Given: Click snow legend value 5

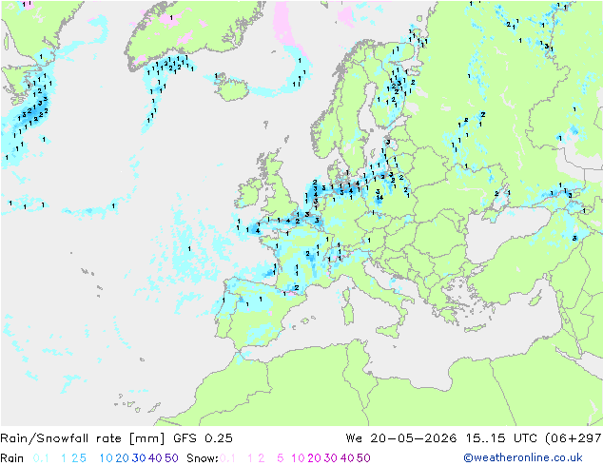Looking at the screenshot, I should (281, 458).
